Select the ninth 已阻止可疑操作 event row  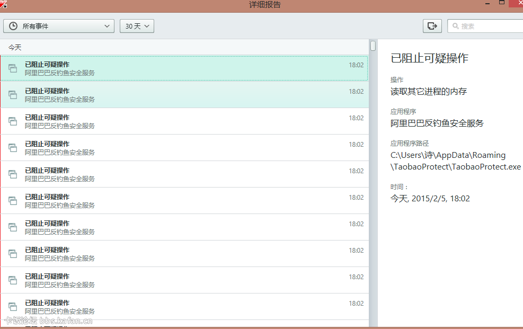point(184,280)
